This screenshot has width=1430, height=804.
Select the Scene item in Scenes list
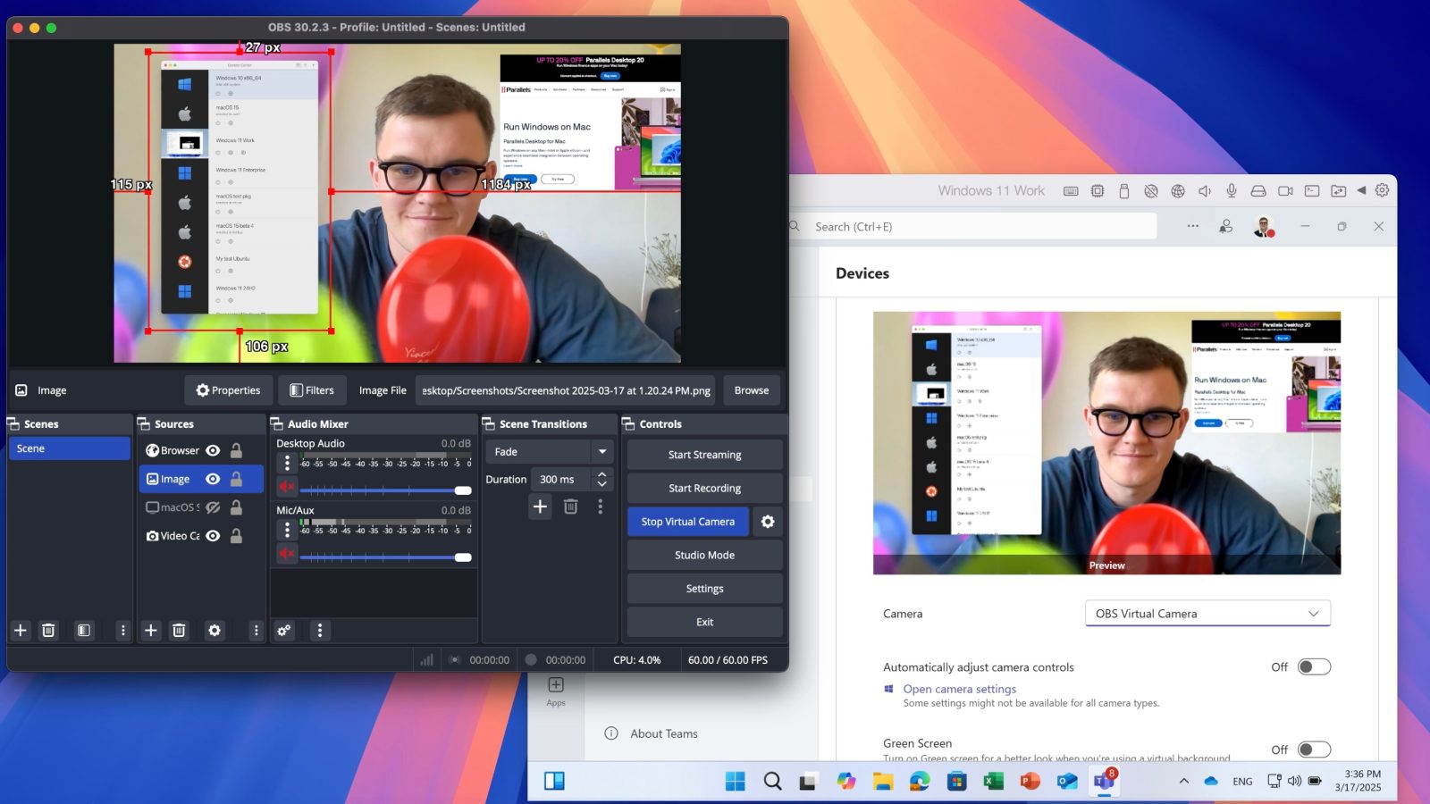pos(69,448)
